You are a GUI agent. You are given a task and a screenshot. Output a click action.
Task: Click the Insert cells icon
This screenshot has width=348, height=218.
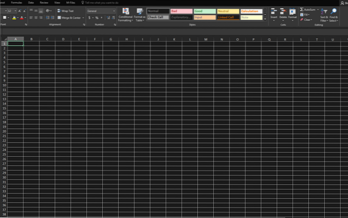click(x=274, y=12)
